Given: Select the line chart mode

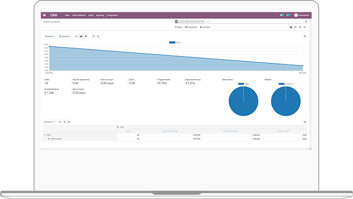Looking at the screenshot, I should (81, 36).
